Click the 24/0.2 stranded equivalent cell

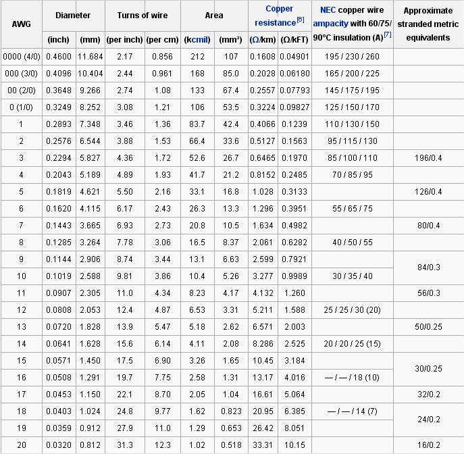[x=428, y=419]
